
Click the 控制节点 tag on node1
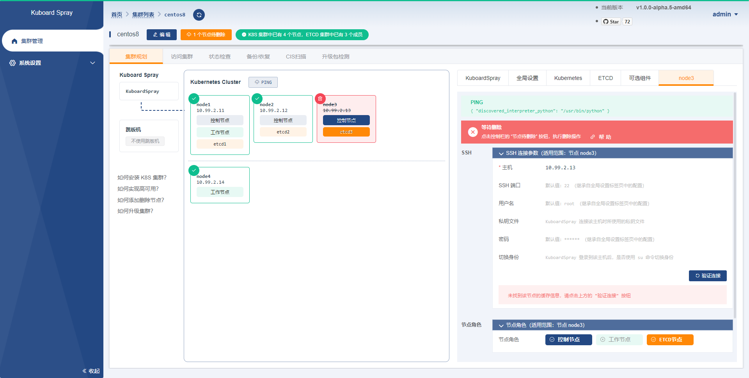click(x=220, y=121)
